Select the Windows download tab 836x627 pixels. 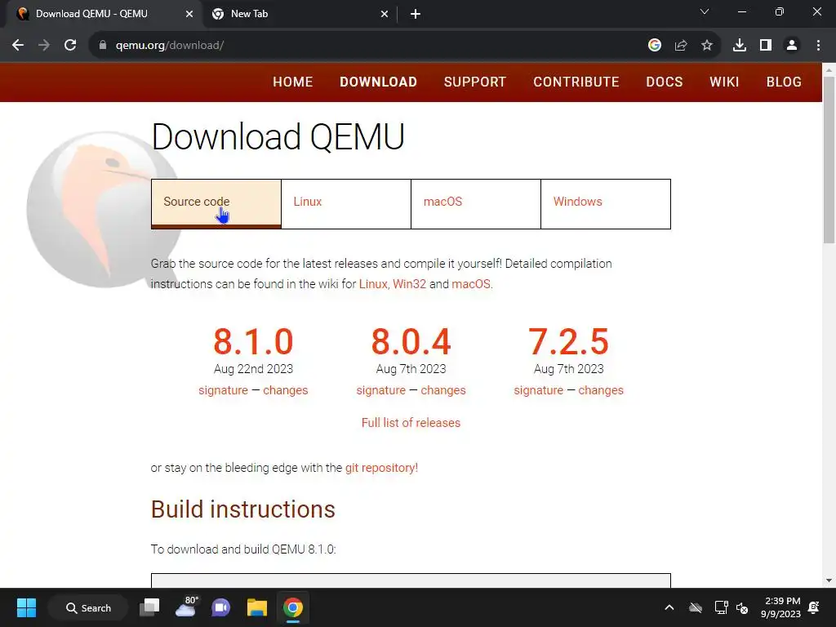[606, 203]
